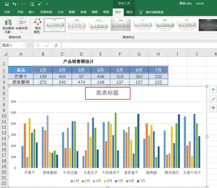217x188 pixels.
Task: Select the 设计 chart tools tab
Action: (x=118, y=12)
